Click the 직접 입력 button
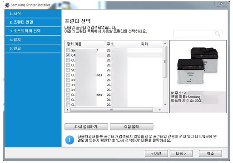Image resolution: width=233 pixels, height=163 pixels. [131, 127]
